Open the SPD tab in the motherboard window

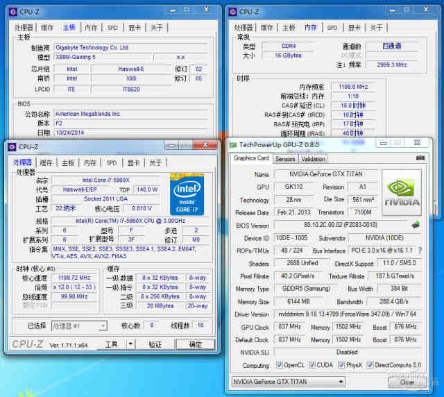coord(112,28)
